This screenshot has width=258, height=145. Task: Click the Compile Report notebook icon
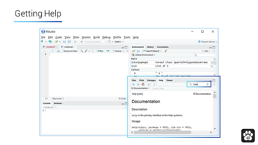[93, 51]
